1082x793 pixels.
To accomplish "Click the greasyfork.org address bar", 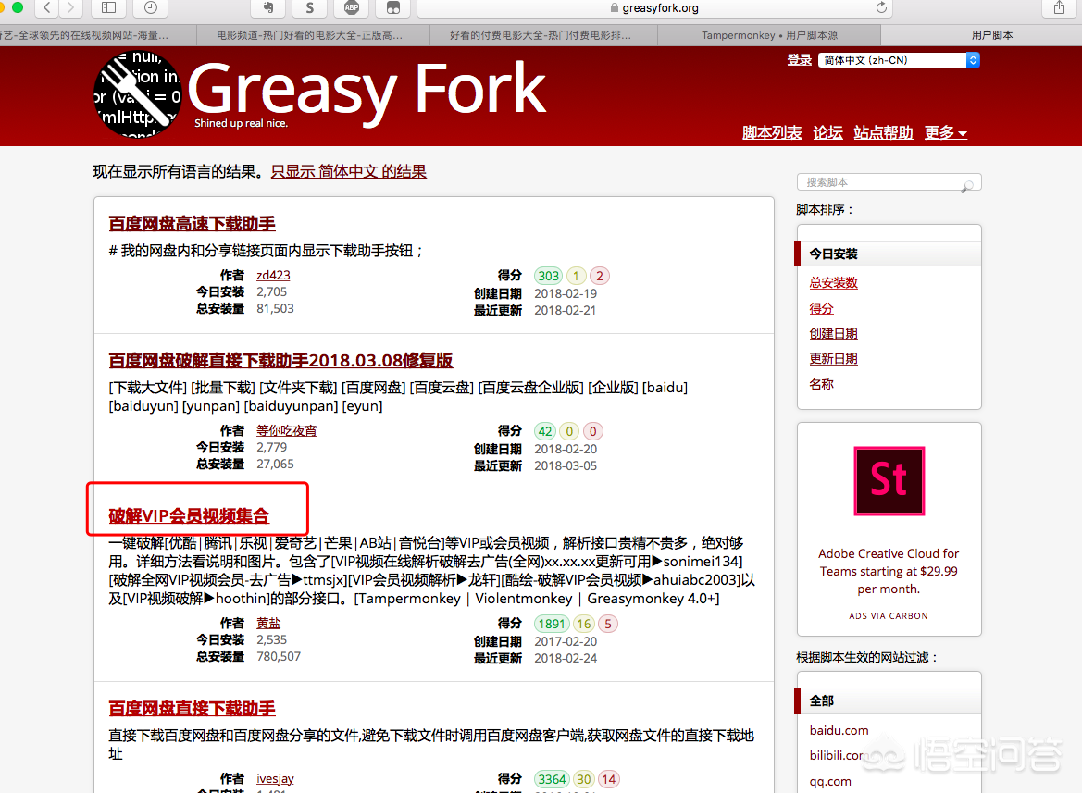I will (653, 8).
